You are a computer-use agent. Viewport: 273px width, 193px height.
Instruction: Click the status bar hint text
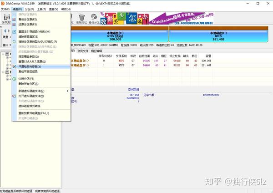click(x=30, y=191)
